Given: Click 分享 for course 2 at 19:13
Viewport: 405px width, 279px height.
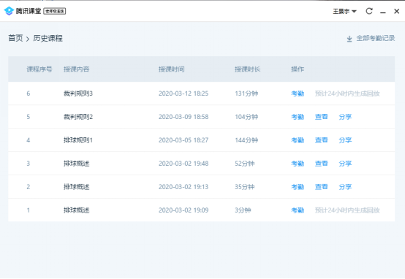Looking at the screenshot, I should click(x=345, y=186).
